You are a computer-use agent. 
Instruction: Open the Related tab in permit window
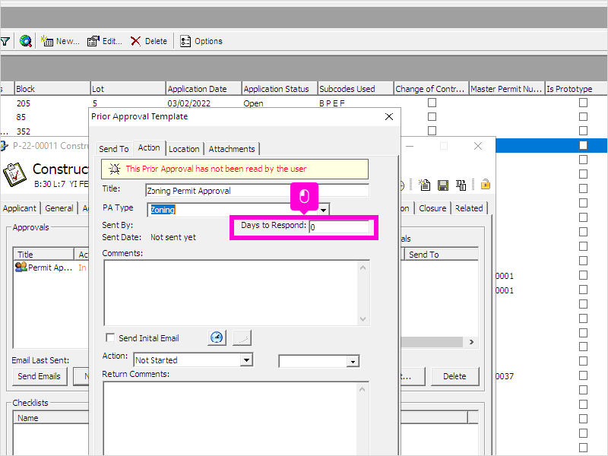[x=469, y=208]
